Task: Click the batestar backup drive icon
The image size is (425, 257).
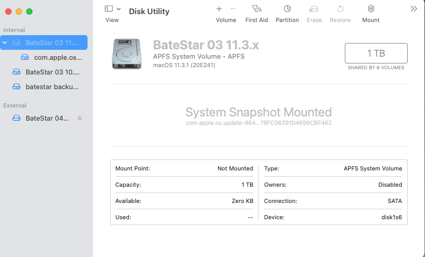Action: tap(17, 87)
